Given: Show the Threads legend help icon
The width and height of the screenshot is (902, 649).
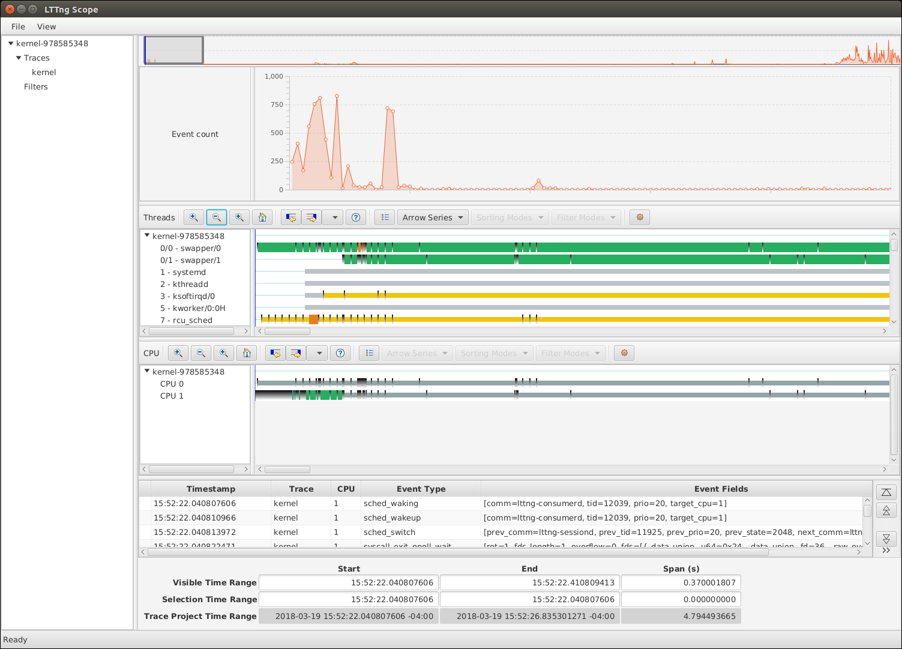Looking at the screenshot, I should coord(356,217).
